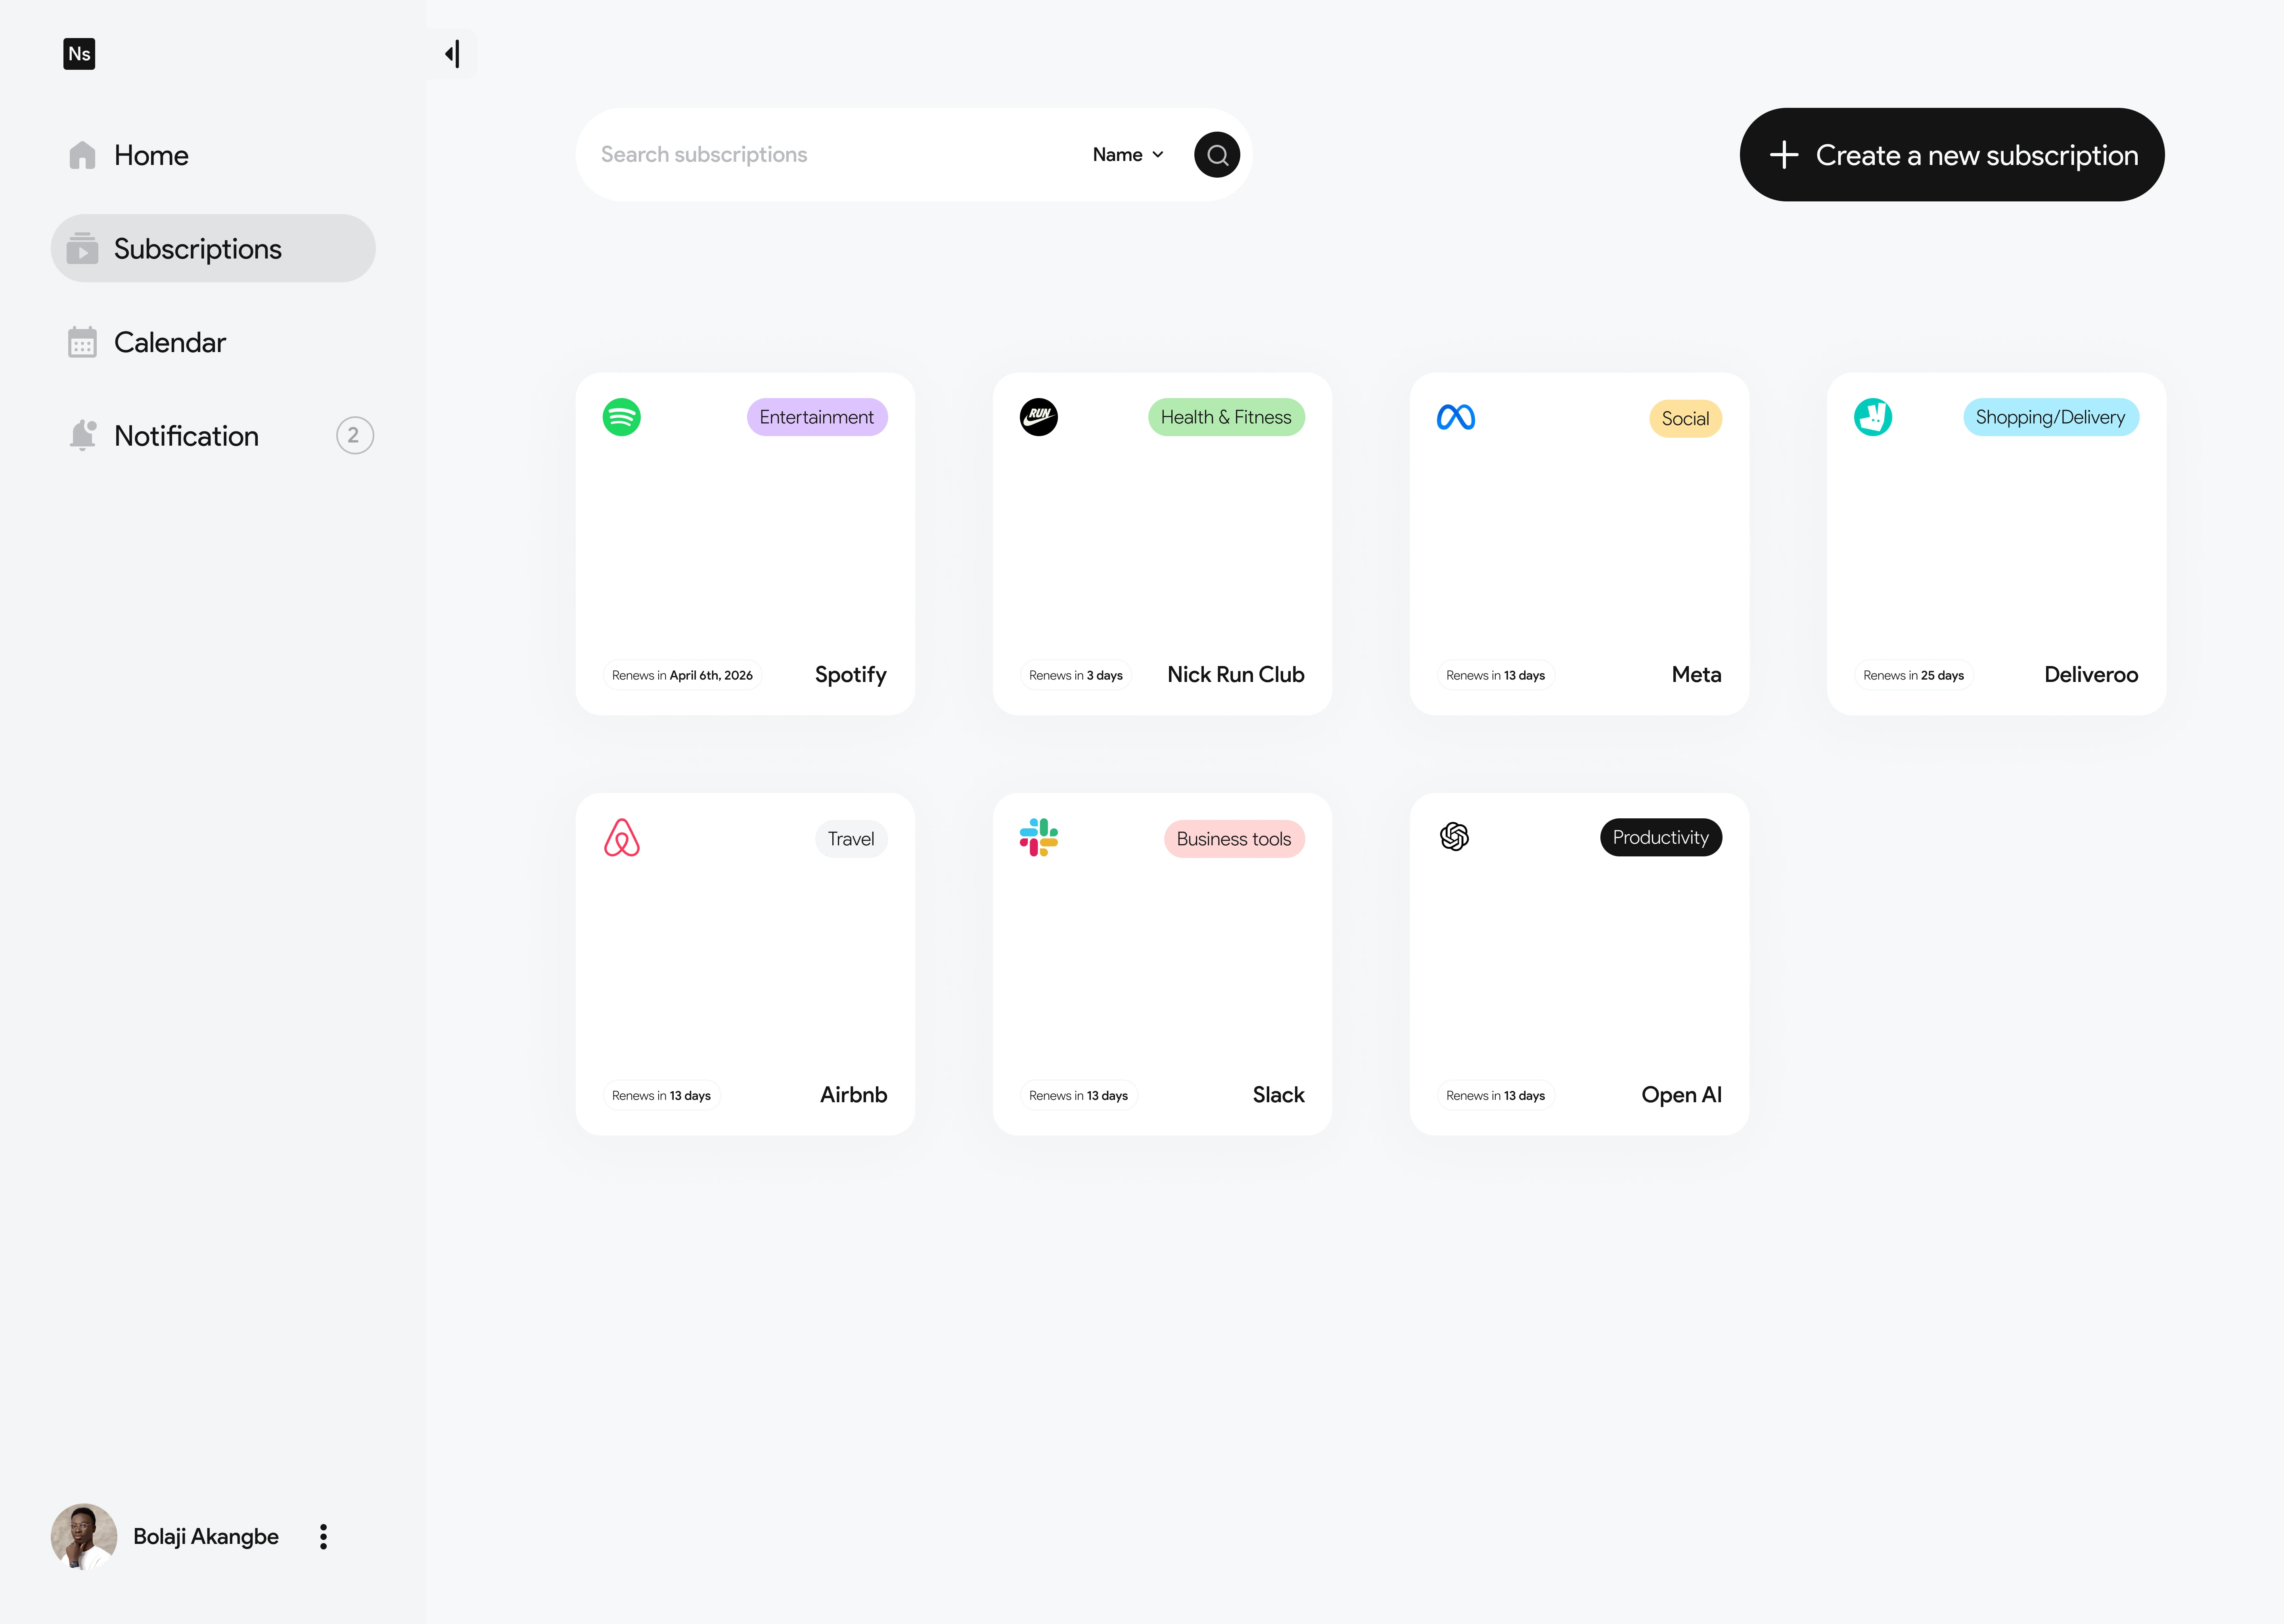Image resolution: width=2284 pixels, height=1624 pixels.
Task: Click the Ns app logo
Action: (x=79, y=54)
